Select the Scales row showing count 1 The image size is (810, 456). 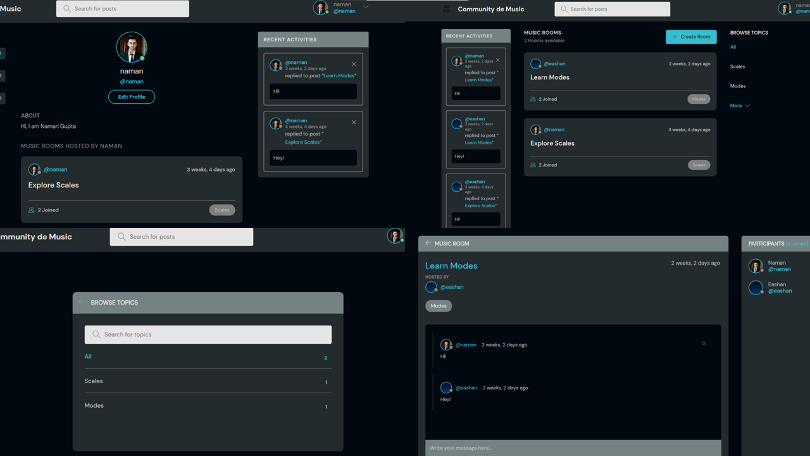208,381
